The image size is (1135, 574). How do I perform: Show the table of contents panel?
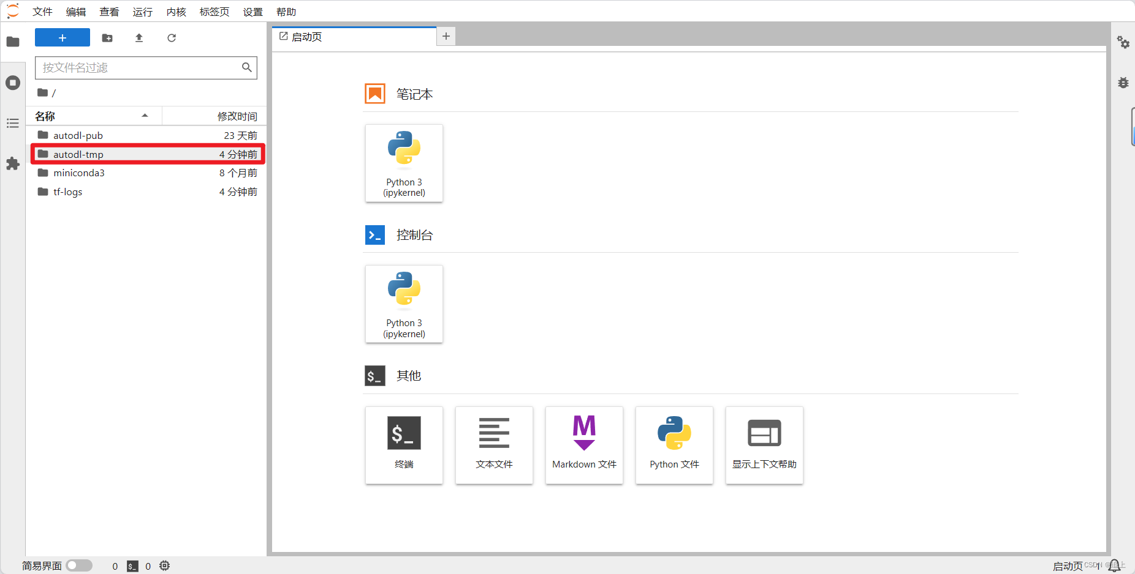13,124
